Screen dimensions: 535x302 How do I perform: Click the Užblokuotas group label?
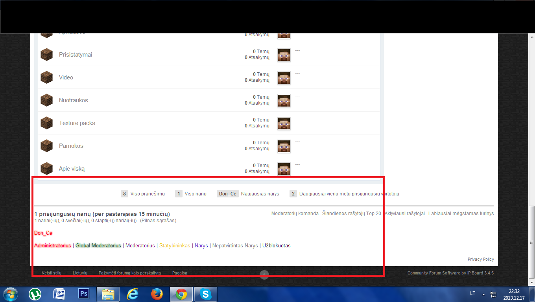tap(277, 246)
